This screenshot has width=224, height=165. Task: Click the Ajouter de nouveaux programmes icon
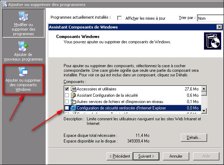23,46
